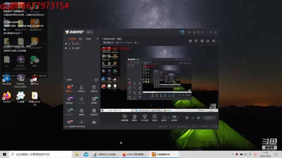Open the 主播任务 tool
This screenshot has height=158, width=282.
point(94,88)
